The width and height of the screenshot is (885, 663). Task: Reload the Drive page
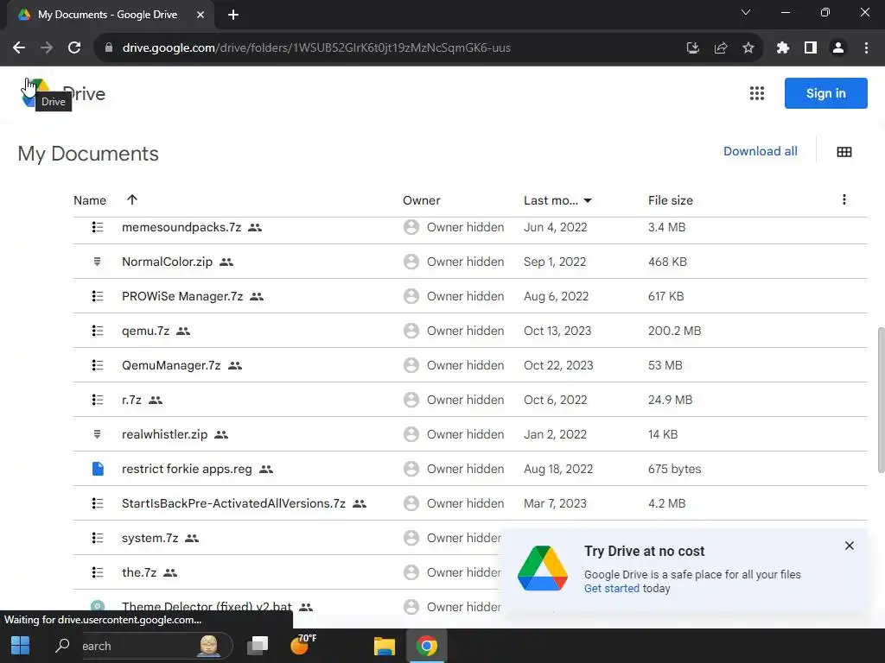[74, 48]
